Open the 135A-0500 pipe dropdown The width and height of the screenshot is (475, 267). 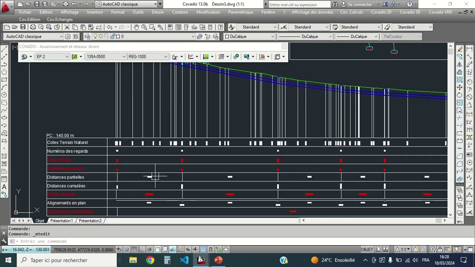coord(106,57)
